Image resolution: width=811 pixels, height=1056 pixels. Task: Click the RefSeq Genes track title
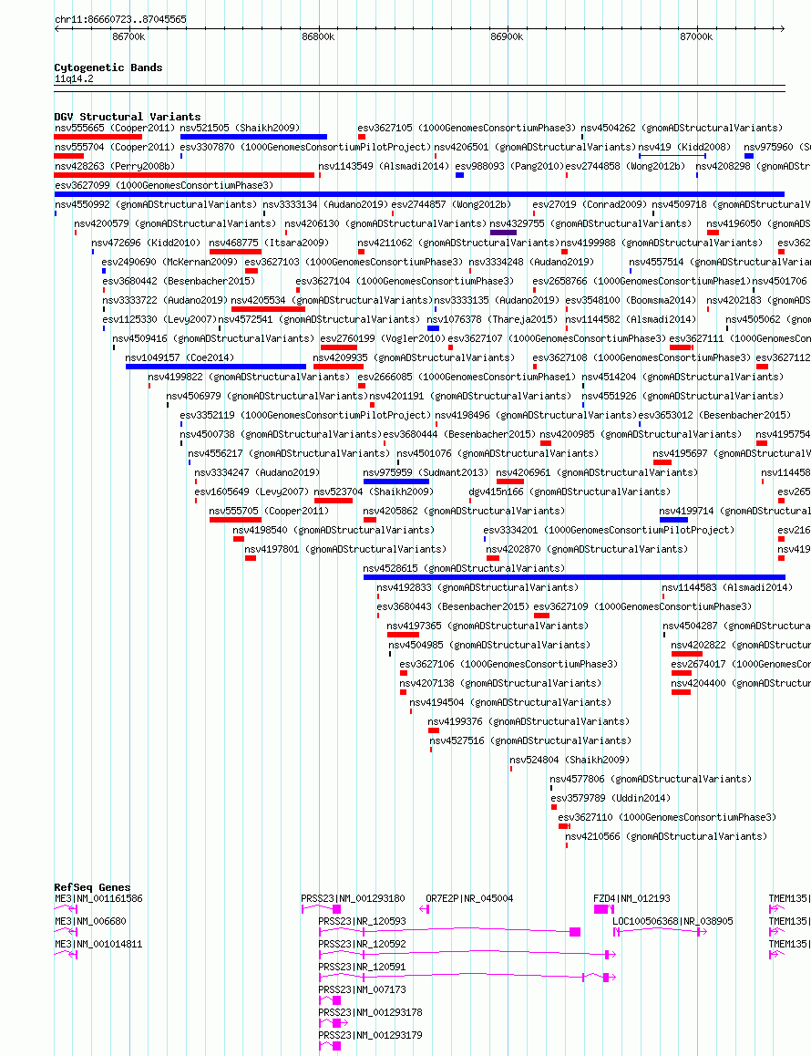92,887
